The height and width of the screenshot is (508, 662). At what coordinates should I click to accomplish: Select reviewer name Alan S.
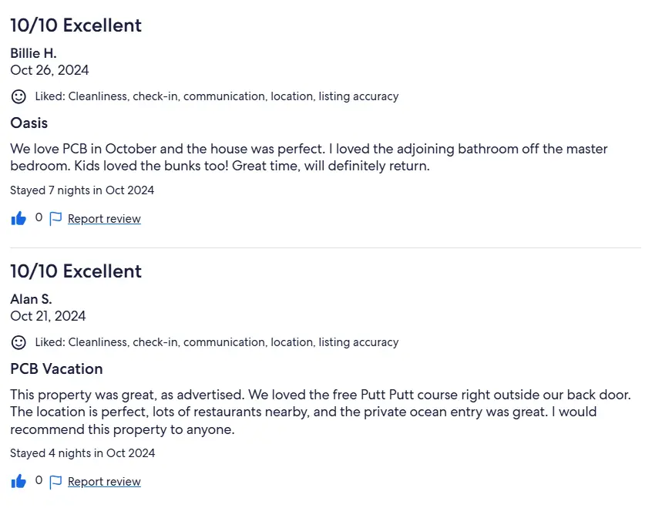click(32, 299)
